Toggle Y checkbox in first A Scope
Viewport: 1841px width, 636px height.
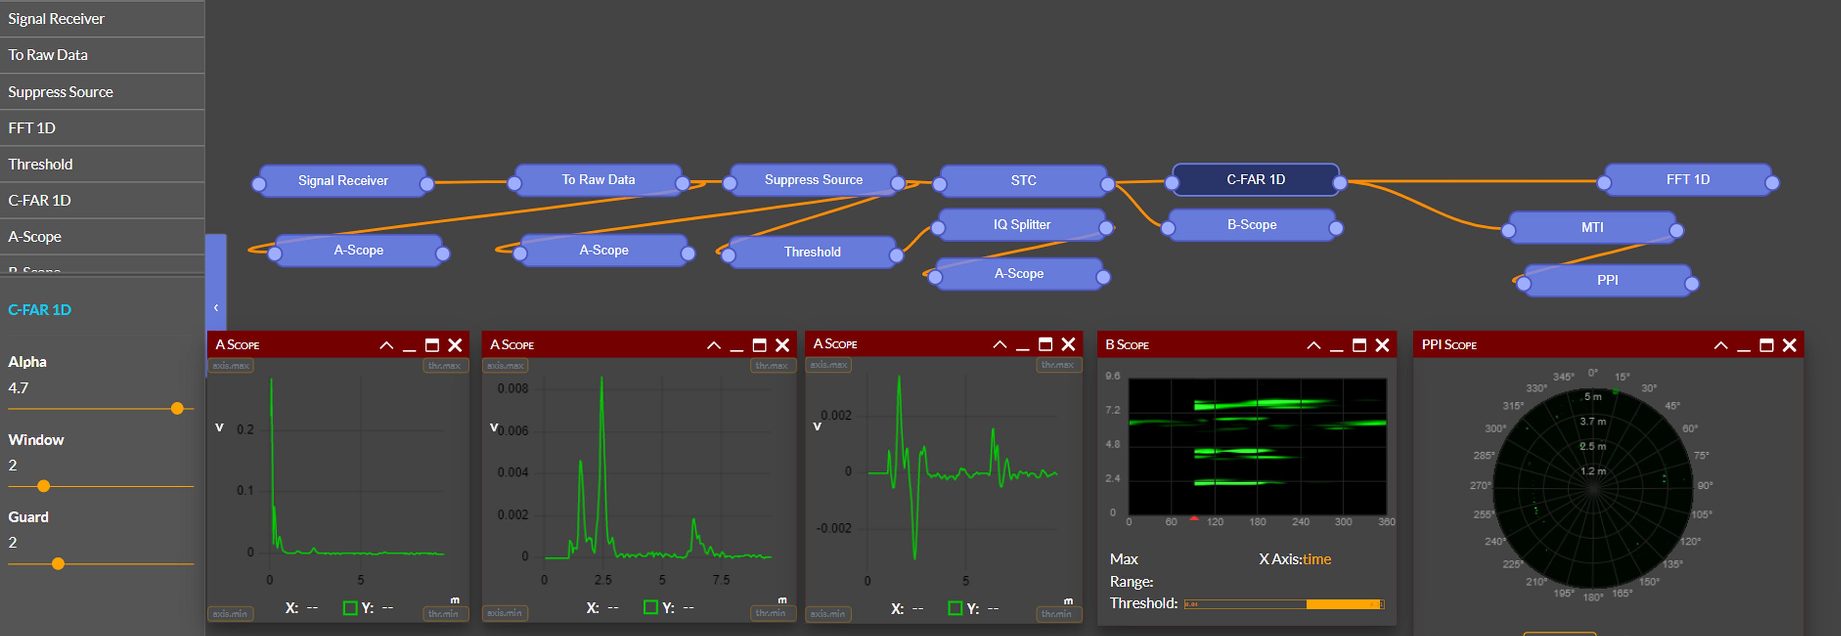point(350,608)
